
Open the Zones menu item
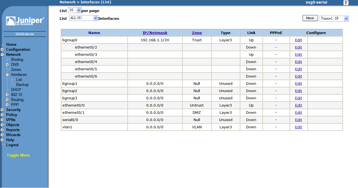(16, 70)
